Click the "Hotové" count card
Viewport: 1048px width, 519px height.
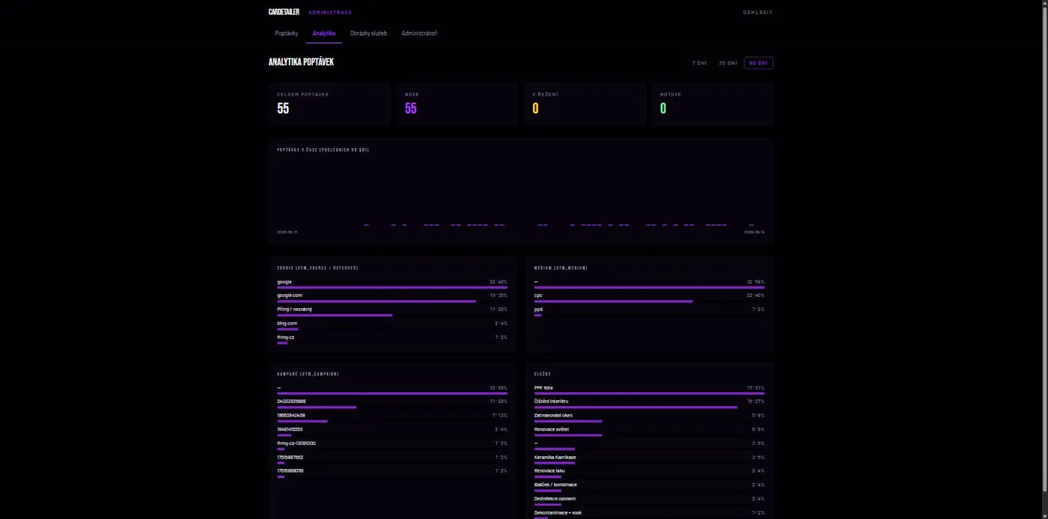click(712, 104)
